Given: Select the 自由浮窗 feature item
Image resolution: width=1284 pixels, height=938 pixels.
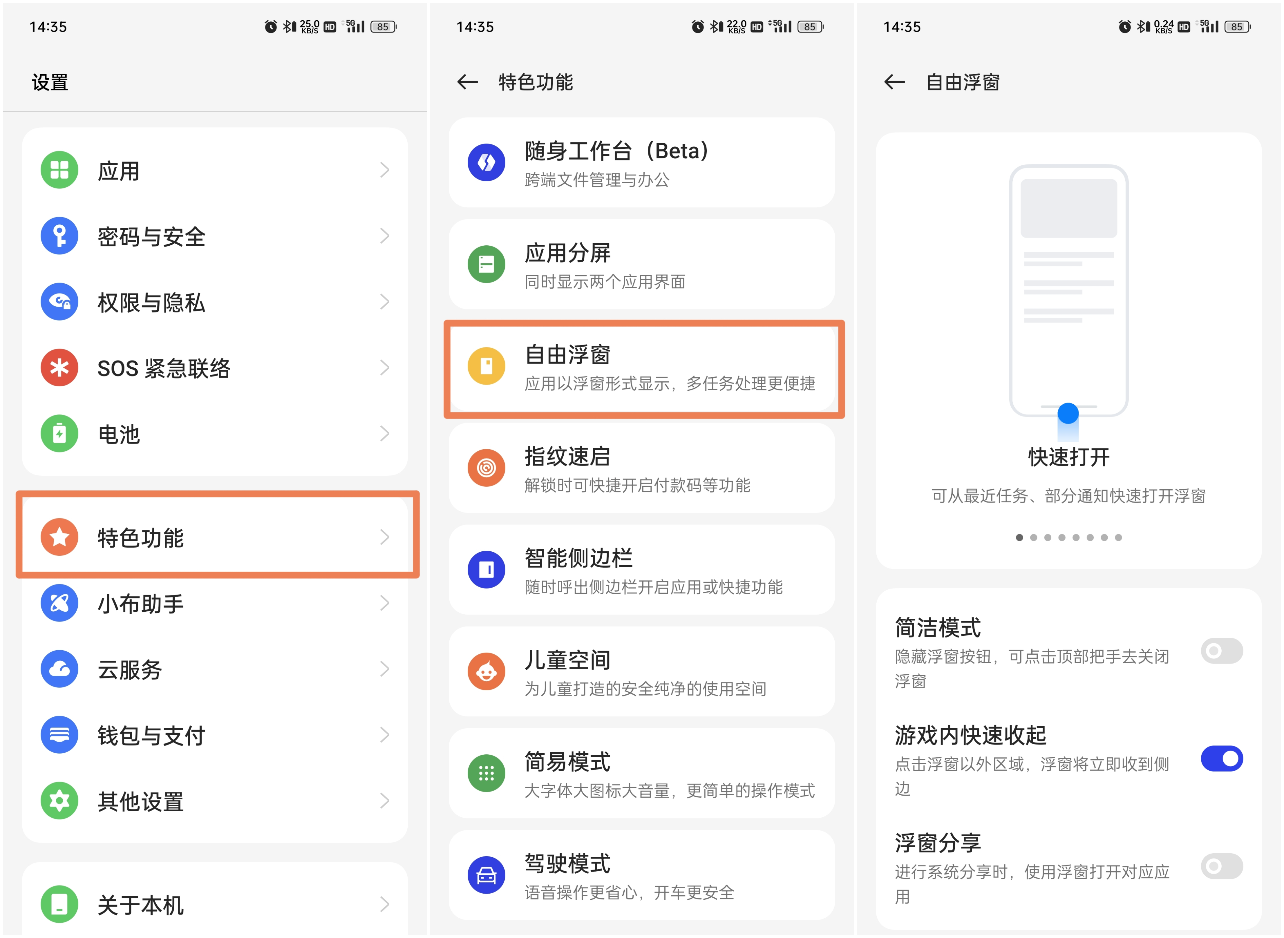Looking at the screenshot, I should tap(642, 368).
